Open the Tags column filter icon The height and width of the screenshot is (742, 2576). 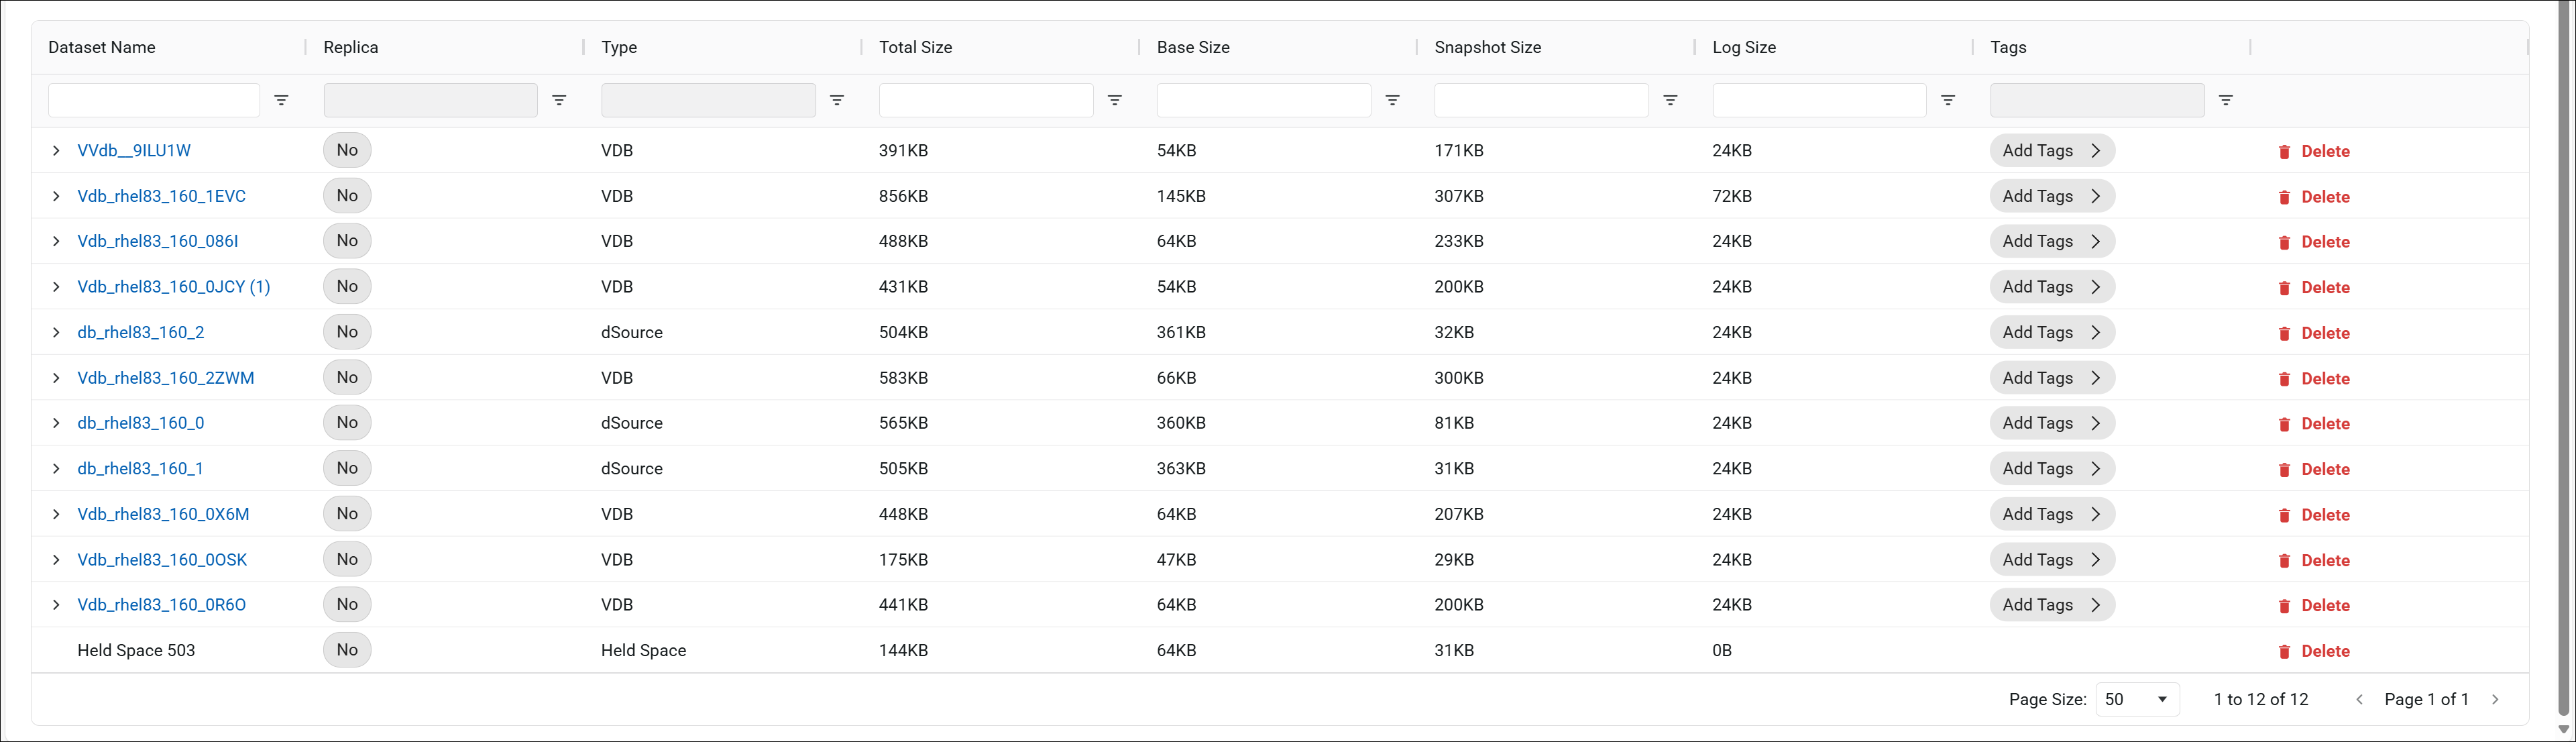tap(2226, 100)
